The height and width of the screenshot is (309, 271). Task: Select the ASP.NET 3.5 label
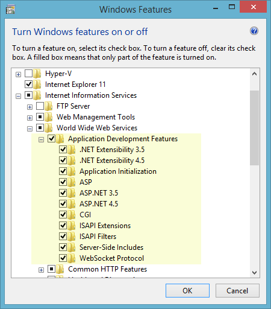[99, 193]
